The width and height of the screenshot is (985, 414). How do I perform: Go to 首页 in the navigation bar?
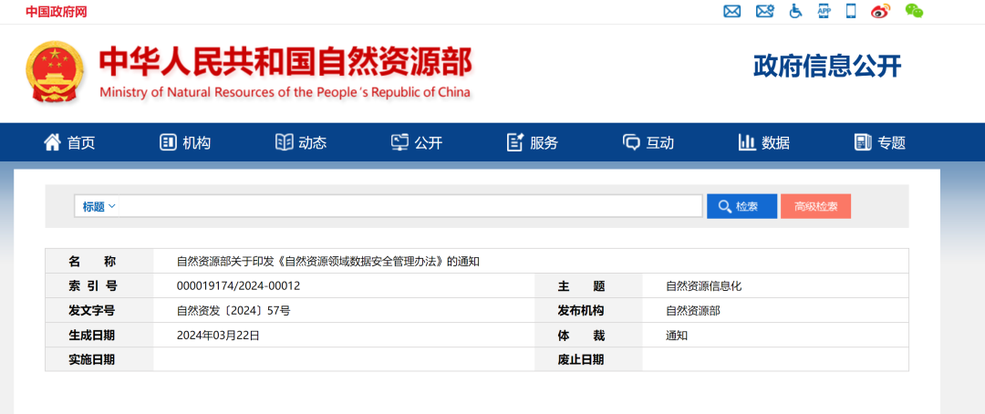point(69,142)
